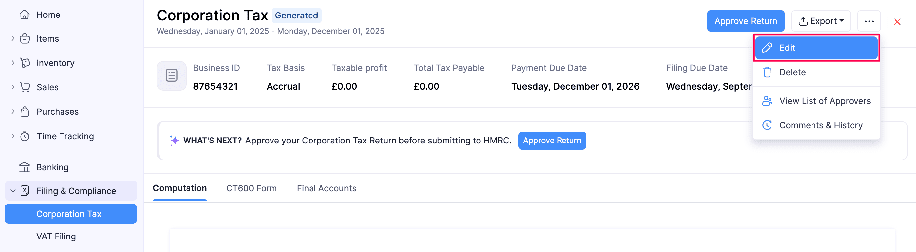Click the Purchases icon in sidebar
This screenshot has width=916, height=252.
tap(24, 111)
